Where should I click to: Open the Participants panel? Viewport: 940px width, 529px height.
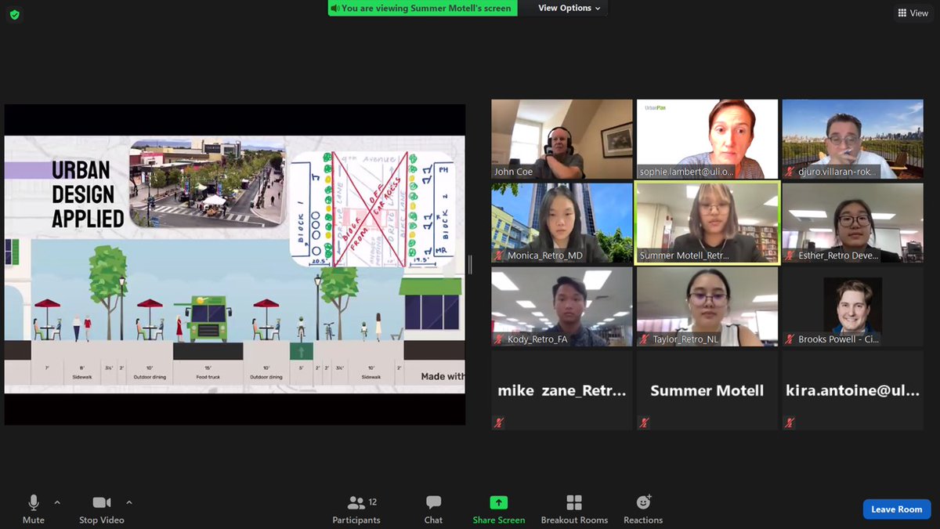[356, 509]
